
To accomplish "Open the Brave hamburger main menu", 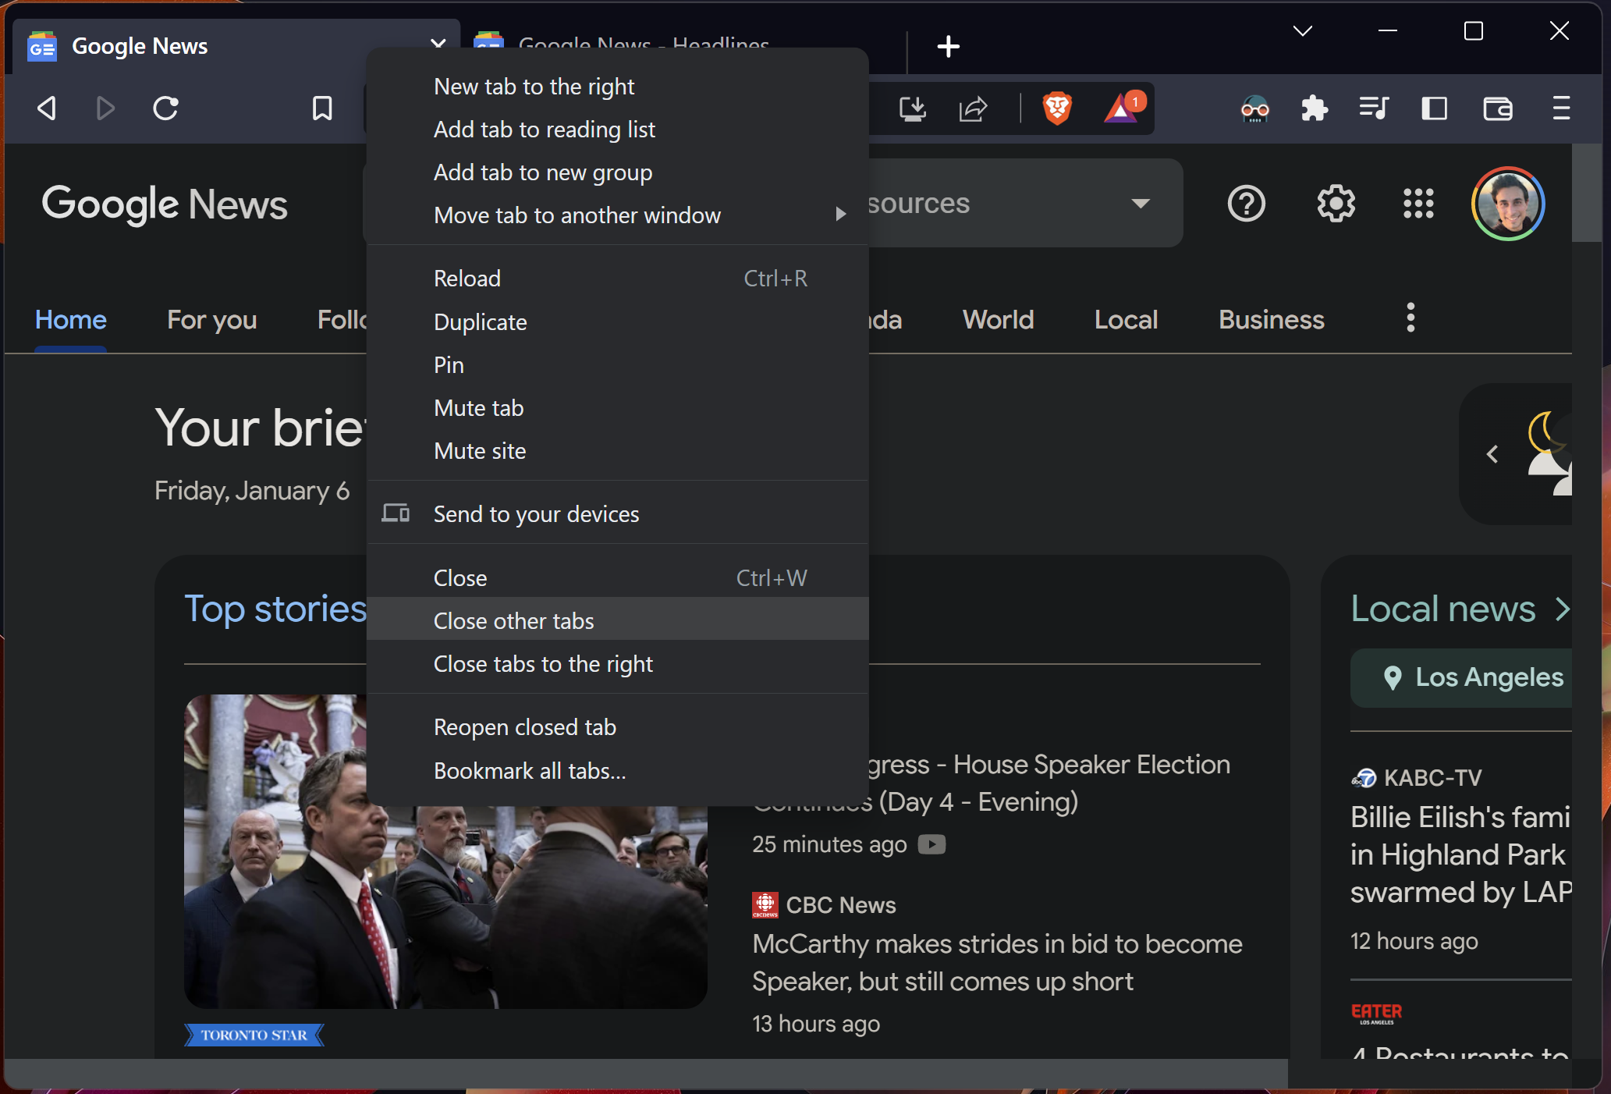I will point(1561,108).
